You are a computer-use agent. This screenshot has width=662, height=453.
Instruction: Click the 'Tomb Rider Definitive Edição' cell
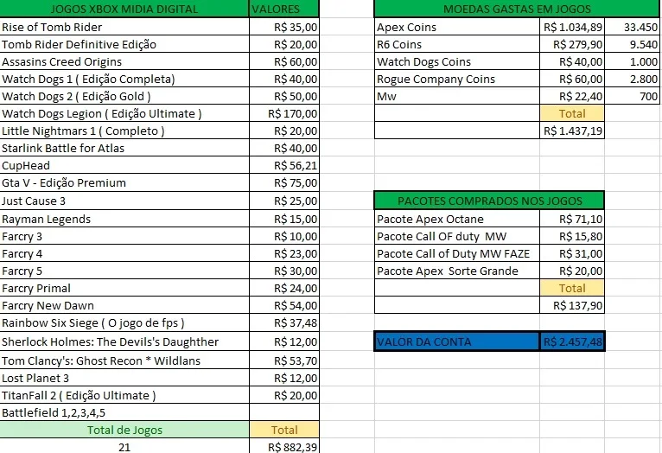(x=124, y=44)
